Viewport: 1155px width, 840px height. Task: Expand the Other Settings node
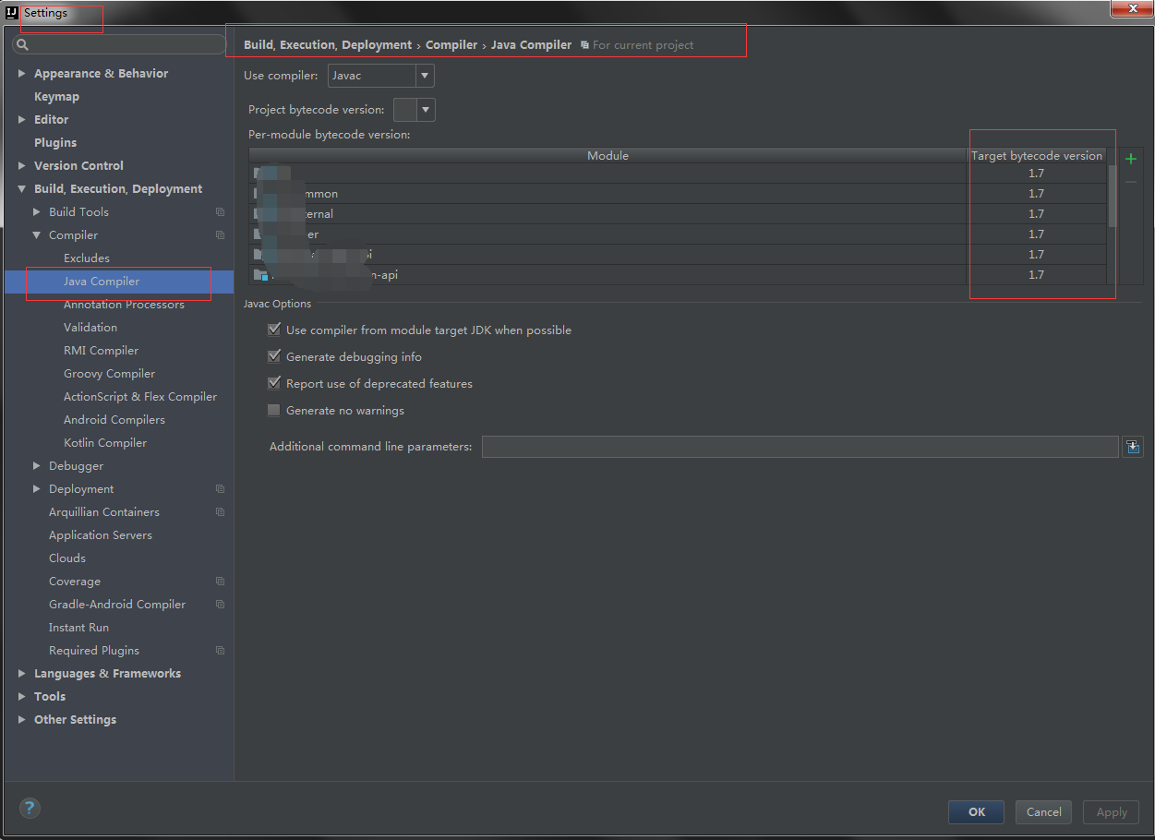[x=21, y=720]
